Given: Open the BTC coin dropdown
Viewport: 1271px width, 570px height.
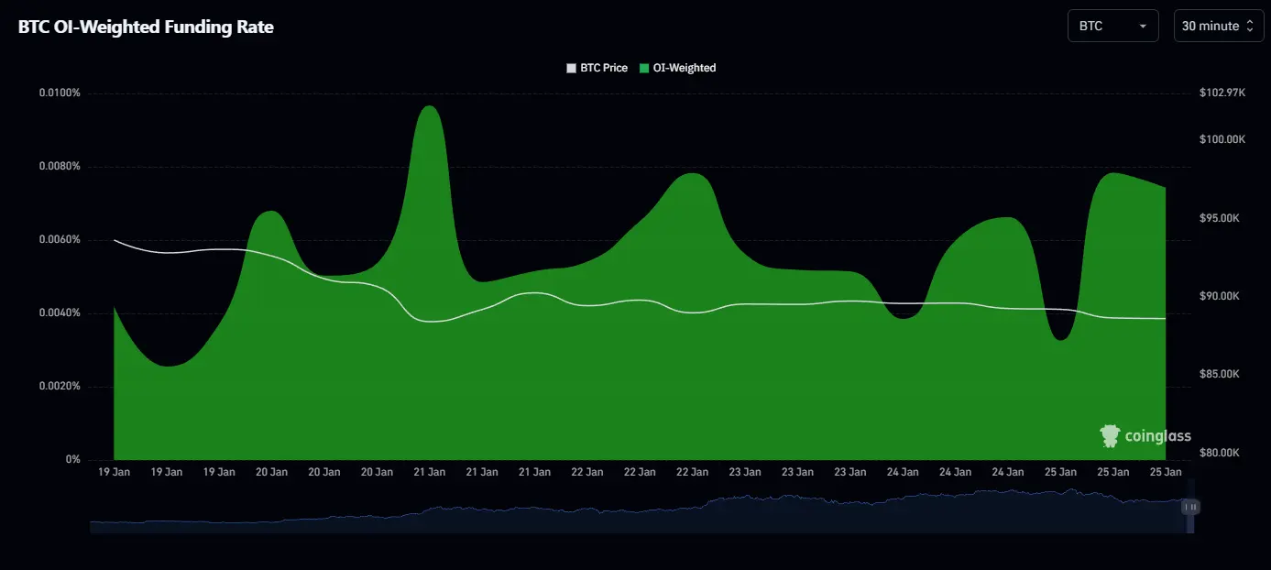Looking at the screenshot, I should click(1112, 27).
